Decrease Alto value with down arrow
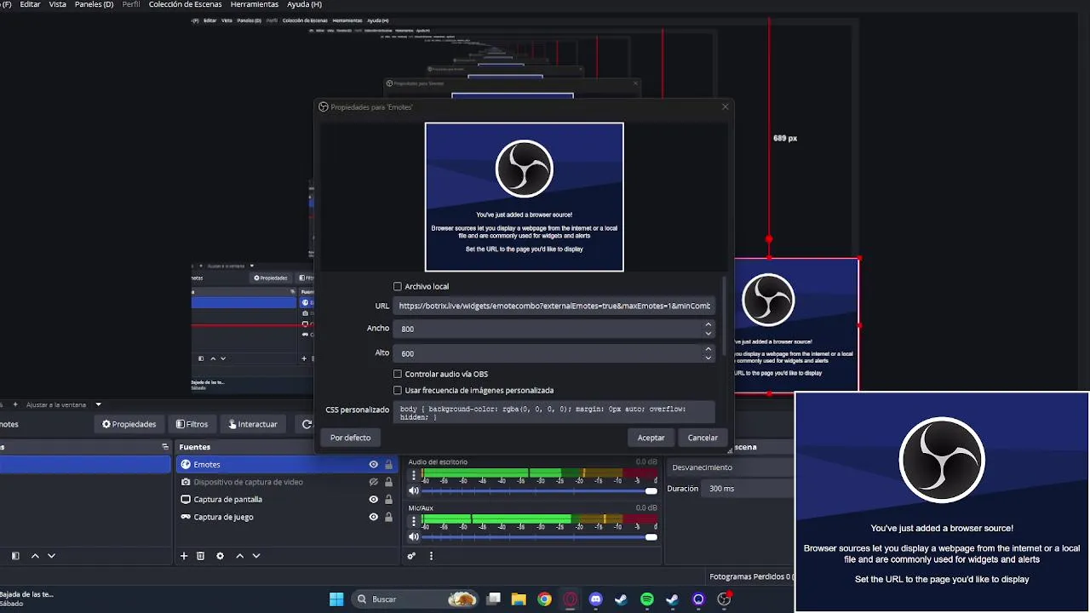Image resolution: width=1090 pixels, height=613 pixels. pyautogui.click(x=708, y=358)
